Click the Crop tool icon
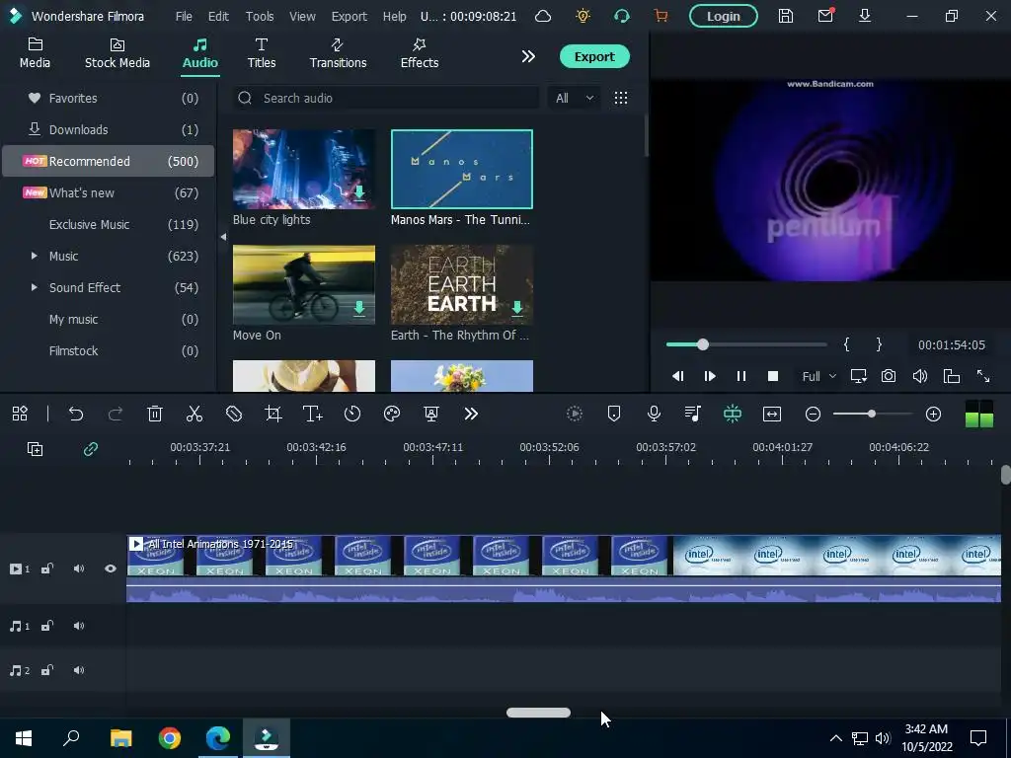The image size is (1011, 758). pyautogui.click(x=273, y=414)
